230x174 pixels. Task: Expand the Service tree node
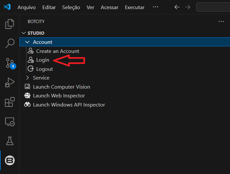click(x=27, y=78)
